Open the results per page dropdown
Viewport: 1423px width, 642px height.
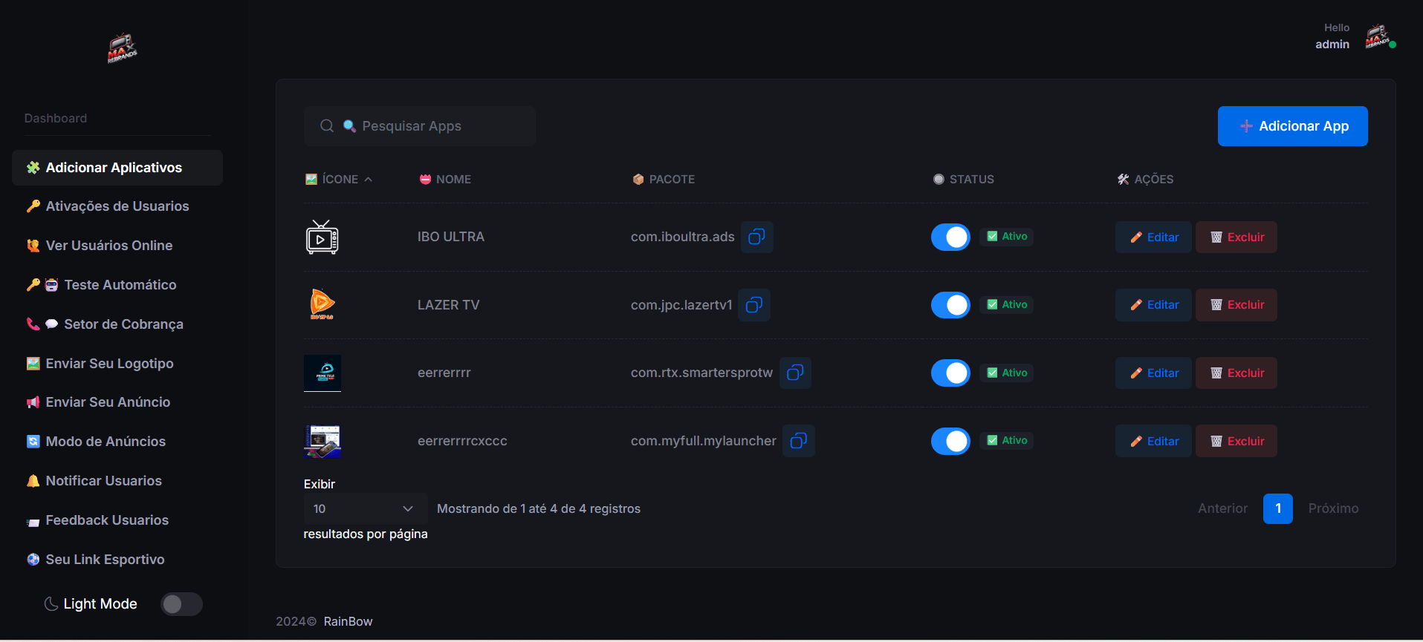[x=364, y=508]
